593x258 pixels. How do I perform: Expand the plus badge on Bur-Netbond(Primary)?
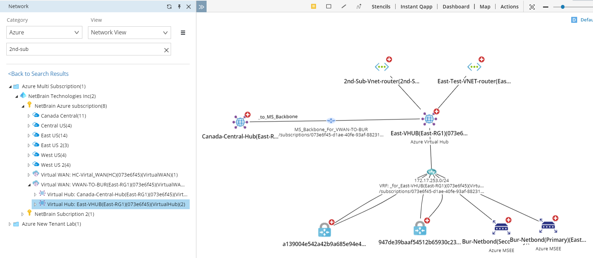(x=555, y=218)
